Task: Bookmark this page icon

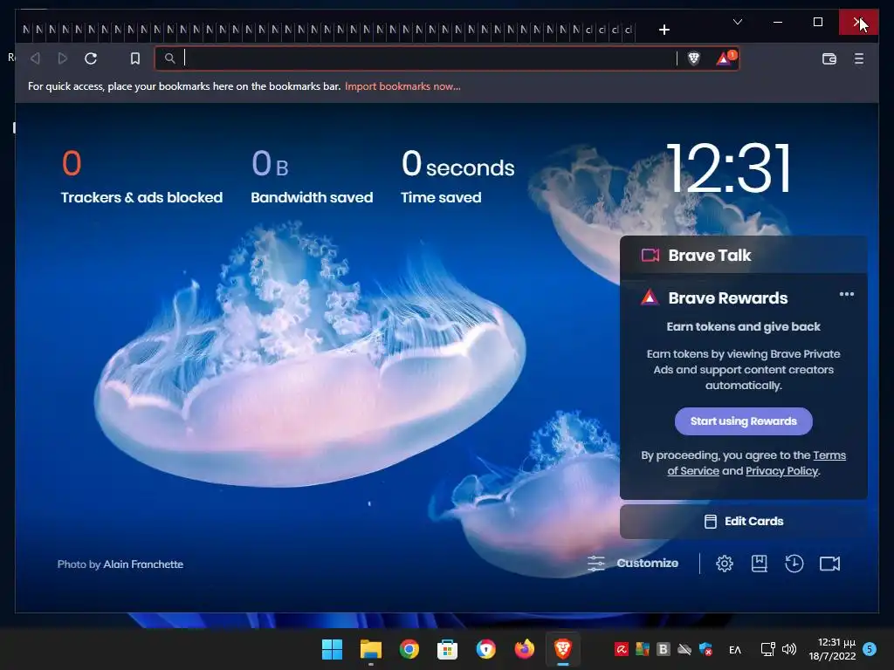Action: [135, 58]
